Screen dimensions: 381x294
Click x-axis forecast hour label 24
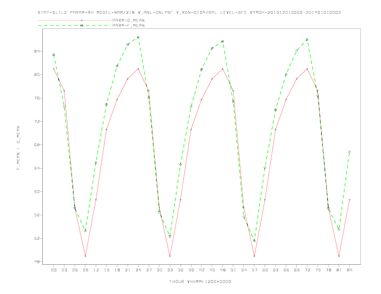tap(138, 270)
